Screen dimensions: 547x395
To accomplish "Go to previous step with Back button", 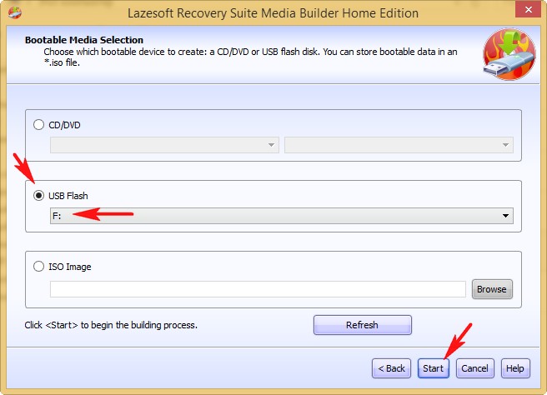I will (x=391, y=368).
